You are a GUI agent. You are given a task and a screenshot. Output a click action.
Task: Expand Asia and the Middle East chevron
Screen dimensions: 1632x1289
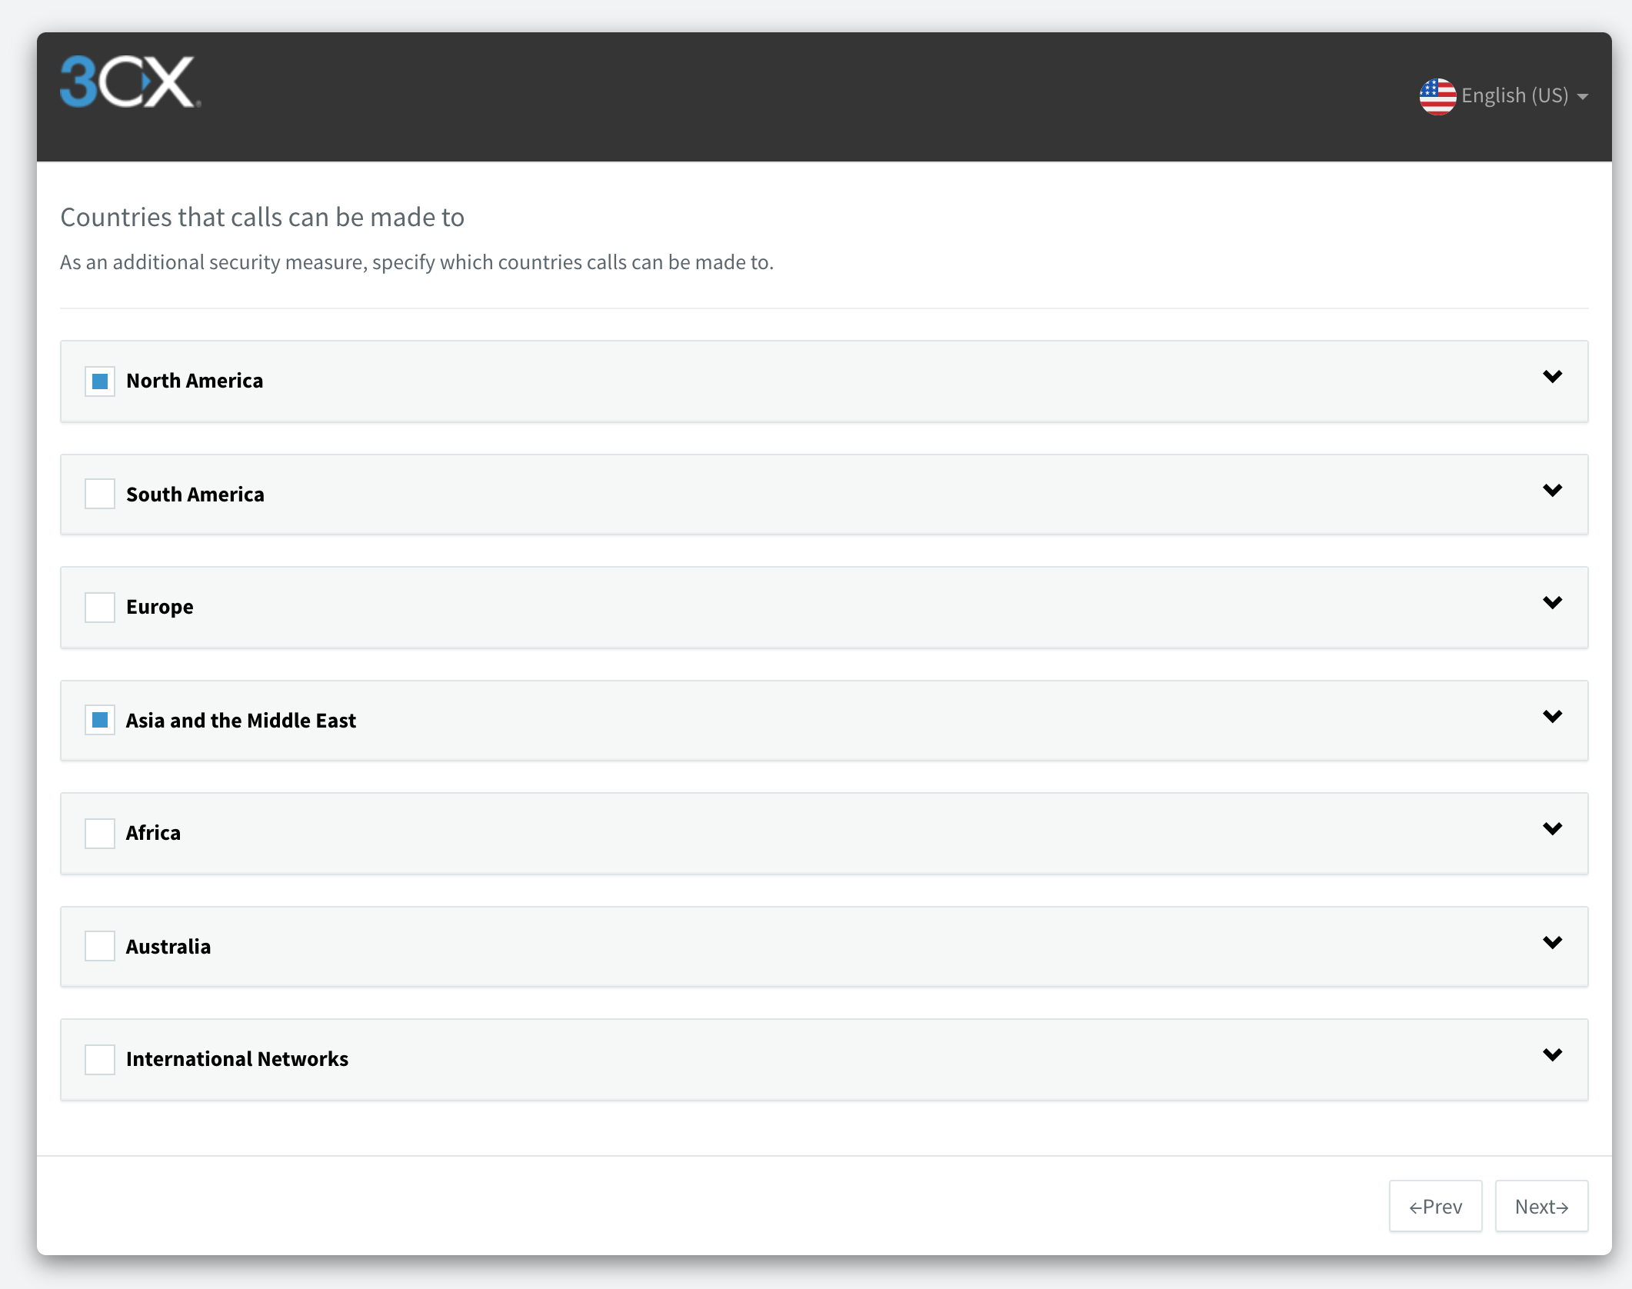[x=1553, y=717]
